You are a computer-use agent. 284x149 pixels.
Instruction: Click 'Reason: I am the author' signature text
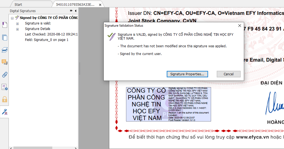189,113
